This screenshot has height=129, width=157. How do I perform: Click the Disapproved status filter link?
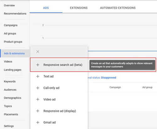pos(109,78)
